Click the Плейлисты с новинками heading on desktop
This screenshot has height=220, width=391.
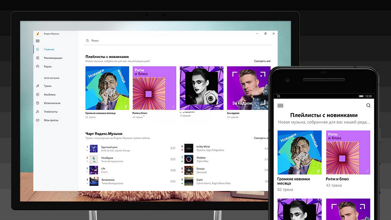point(107,57)
